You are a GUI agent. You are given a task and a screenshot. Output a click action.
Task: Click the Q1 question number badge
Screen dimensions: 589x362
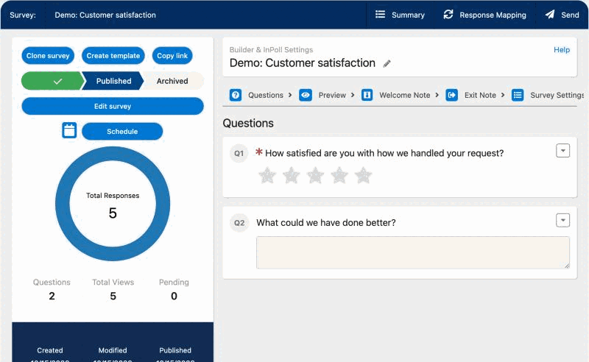(239, 153)
